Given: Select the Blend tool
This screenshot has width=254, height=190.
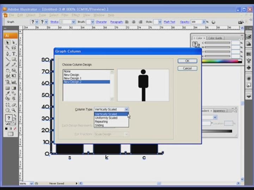Looking at the screenshot, I should [x=14, y=93].
